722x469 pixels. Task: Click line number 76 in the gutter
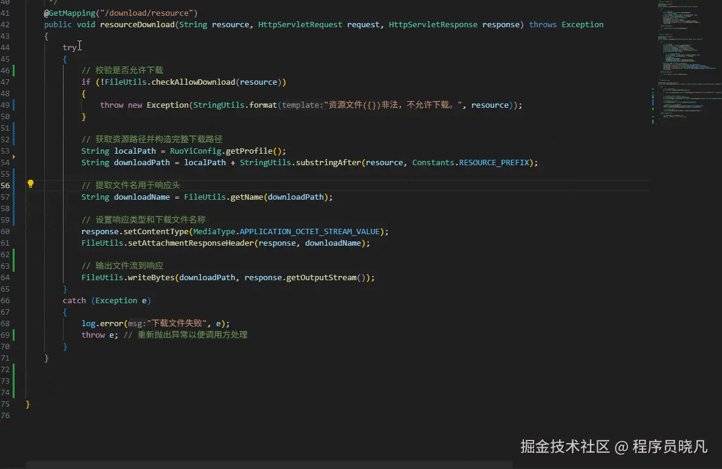[x=5, y=416]
